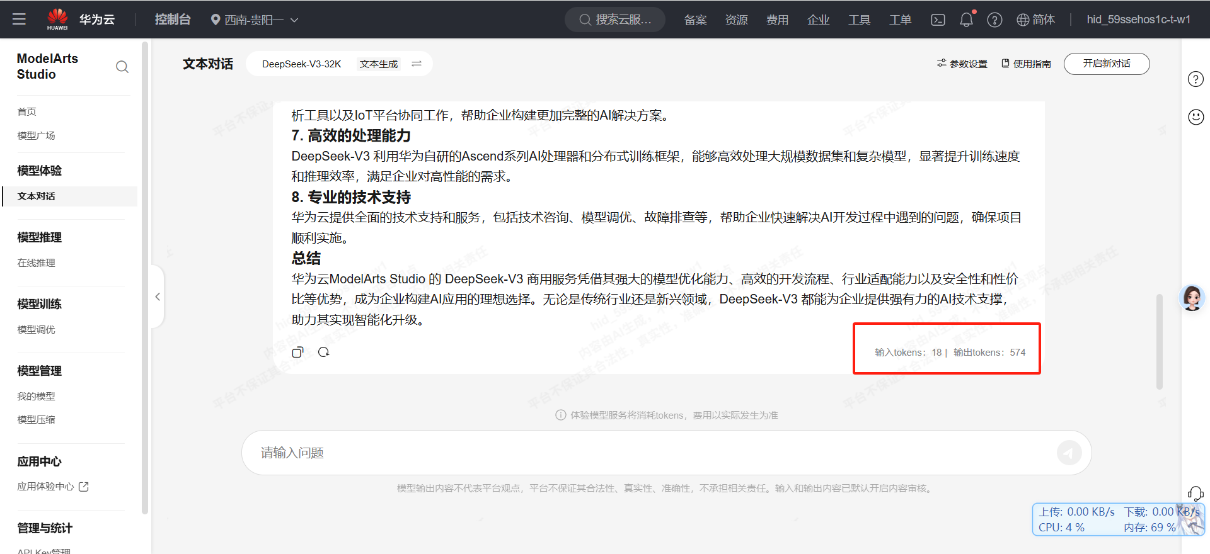Open 我的模型 in sidebar
Image resolution: width=1210 pixels, height=554 pixels.
(36, 396)
